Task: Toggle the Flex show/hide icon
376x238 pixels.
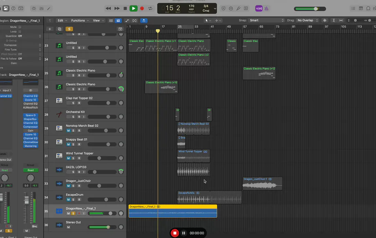Action: coord(135,20)
